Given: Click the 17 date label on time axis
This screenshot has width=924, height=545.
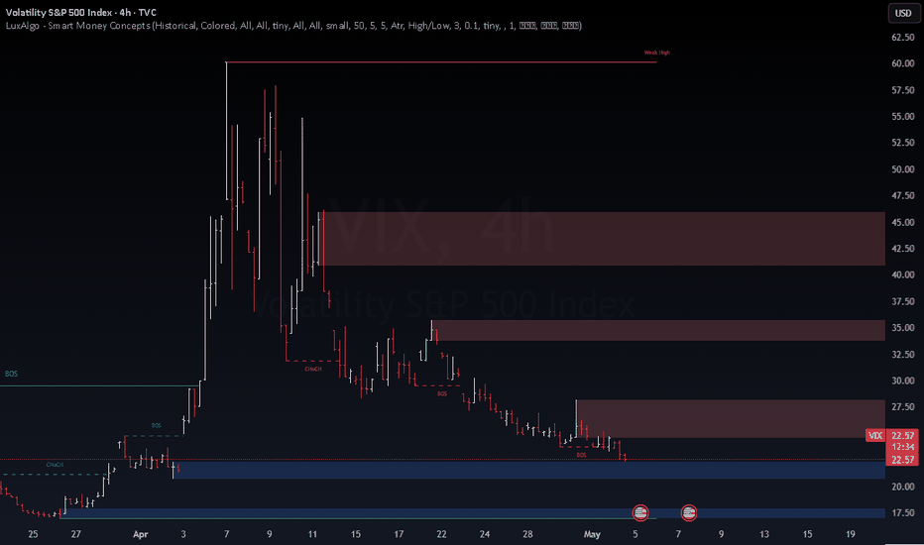Looking at the screenshot, I should click(x=399, y=534).
